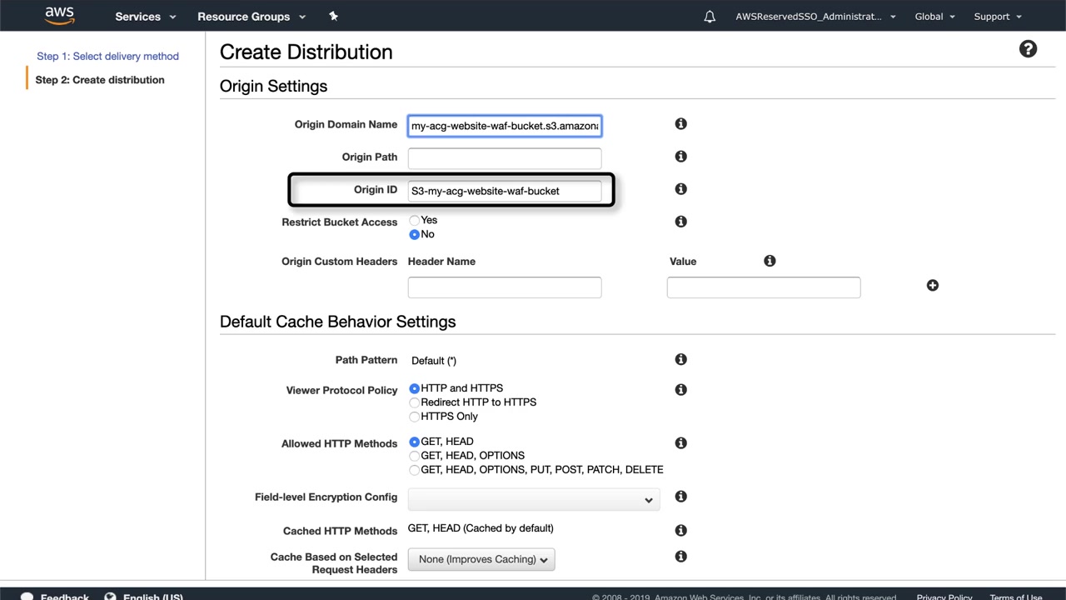
Task: Click the pin shortcut icon in navbar
Action: (x=334, y=16)
